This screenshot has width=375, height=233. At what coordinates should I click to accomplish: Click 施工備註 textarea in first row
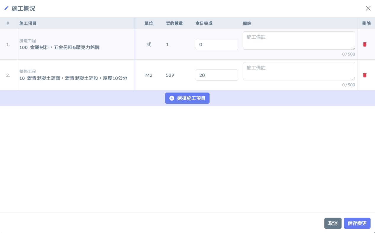(299, 41)
